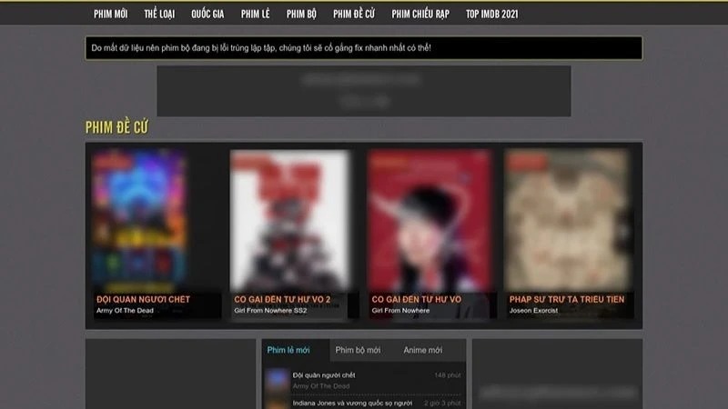Click the PHIM ĐỀ CỬ section heading

click(116, 127)
